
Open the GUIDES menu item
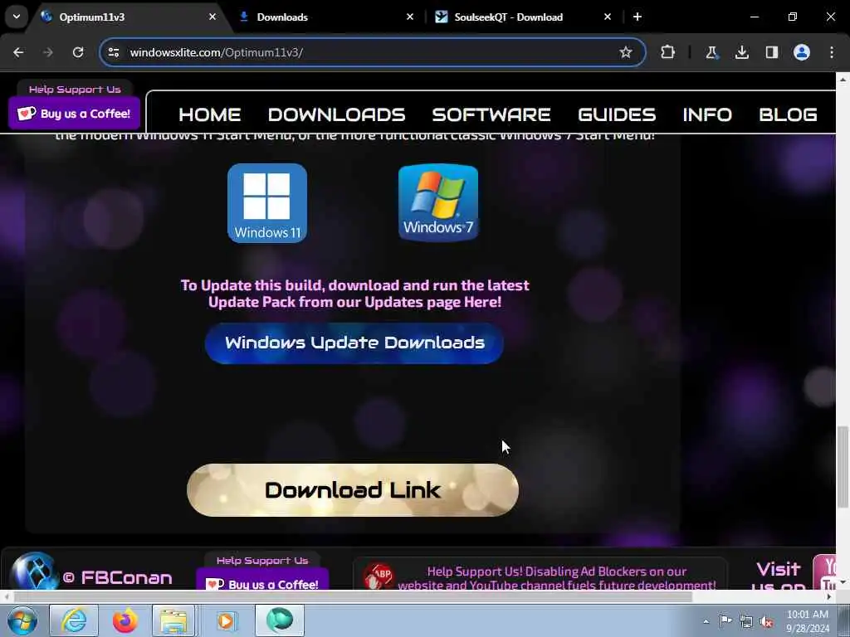tap(617, 114)
